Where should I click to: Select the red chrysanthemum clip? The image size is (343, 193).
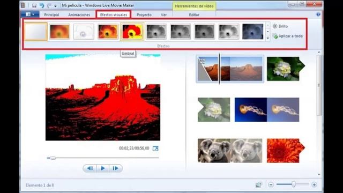click(x=286, y=151)
